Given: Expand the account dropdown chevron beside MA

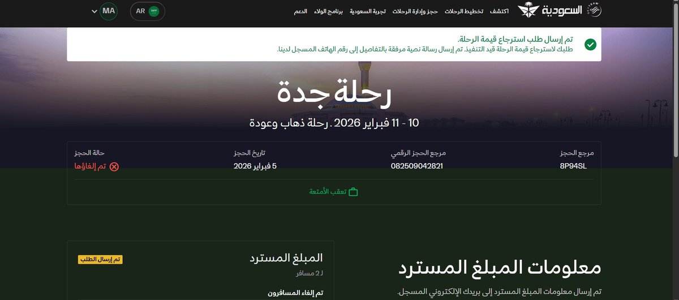Looking at the screenshot, I should point(94,11).
